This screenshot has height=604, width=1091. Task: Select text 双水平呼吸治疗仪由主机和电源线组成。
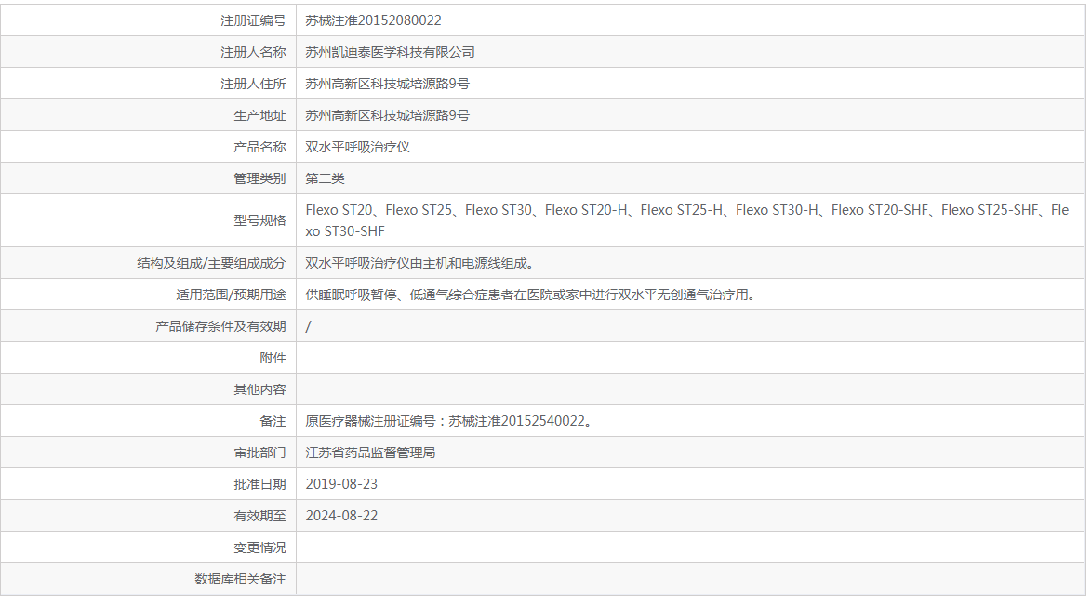click(x=419, y=263)
